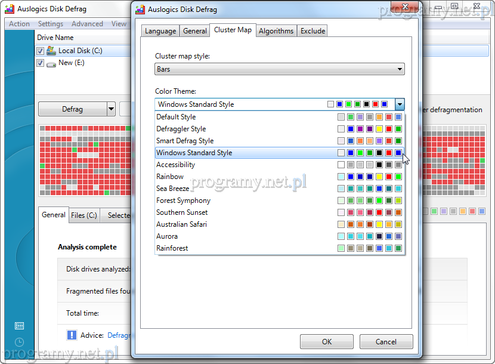Expand the Defrag button dropdown arrow
Image resolution: width=495 pixels, height=364 pixels.
coord(111,109)
